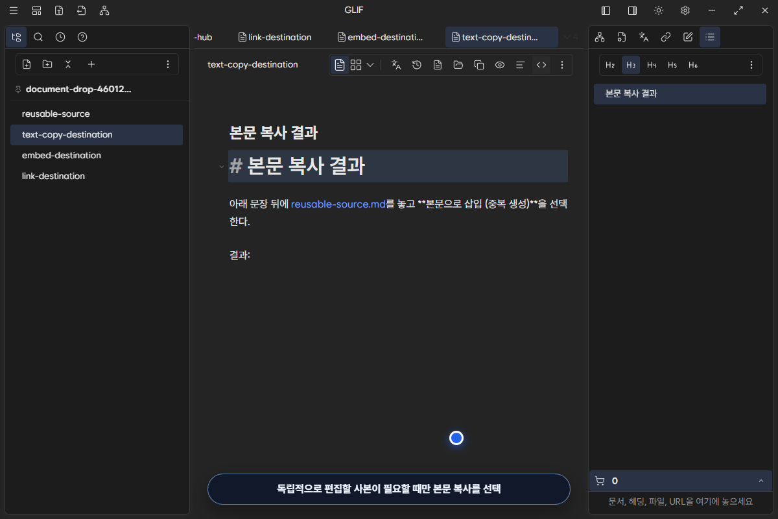This screenshot has width=778, height=519.
Task: Open the file-link tab in right panel
Action: [x=622, y=37]
